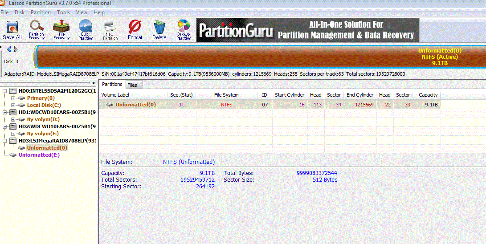Open Partition Recovery tool
The width and height of the screenshot is (486, 244).
tap(37, 30)
